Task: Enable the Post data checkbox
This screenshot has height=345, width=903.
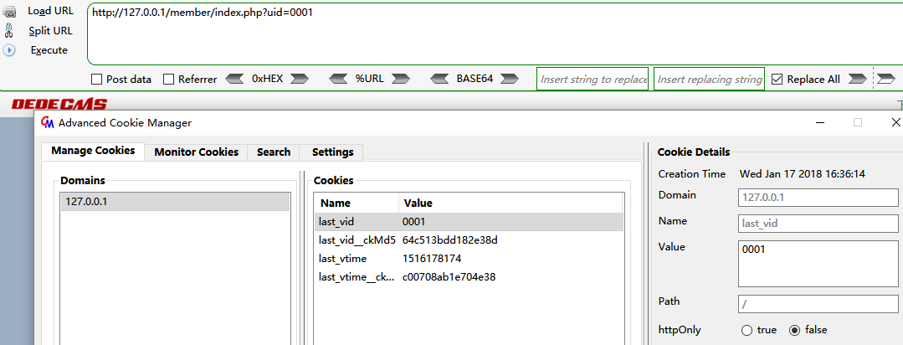Action: (x=97, y=80)
